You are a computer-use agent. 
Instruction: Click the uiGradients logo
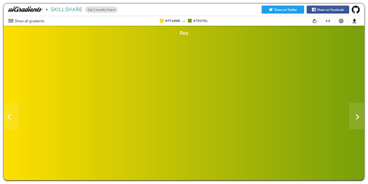25,10
